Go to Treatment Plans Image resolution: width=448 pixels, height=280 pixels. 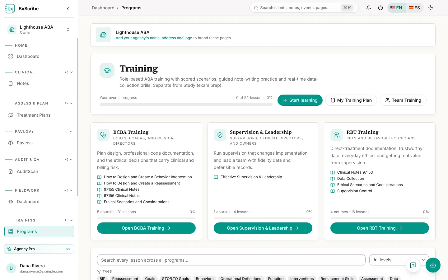pos(39,115)
